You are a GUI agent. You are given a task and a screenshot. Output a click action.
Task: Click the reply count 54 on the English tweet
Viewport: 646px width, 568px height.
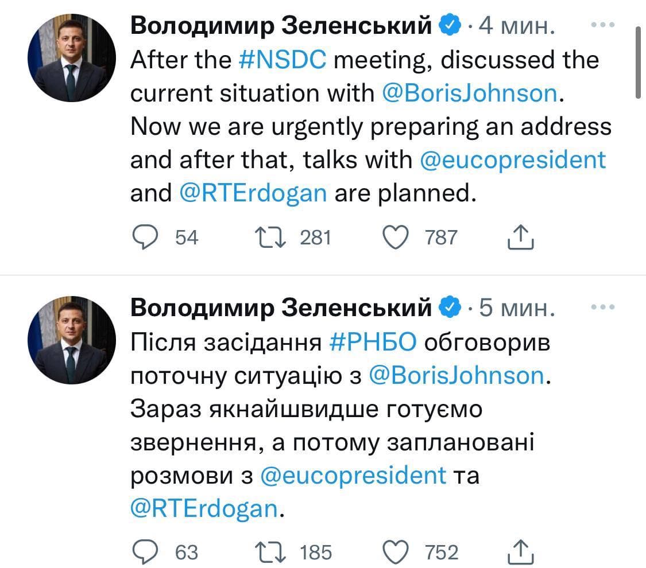[x=187, y=236]
